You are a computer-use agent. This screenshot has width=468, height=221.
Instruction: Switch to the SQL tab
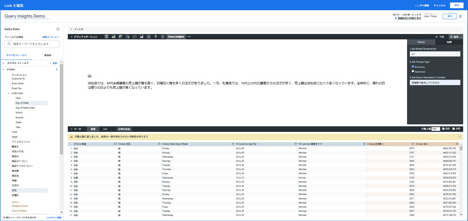(x=105, y=128)
